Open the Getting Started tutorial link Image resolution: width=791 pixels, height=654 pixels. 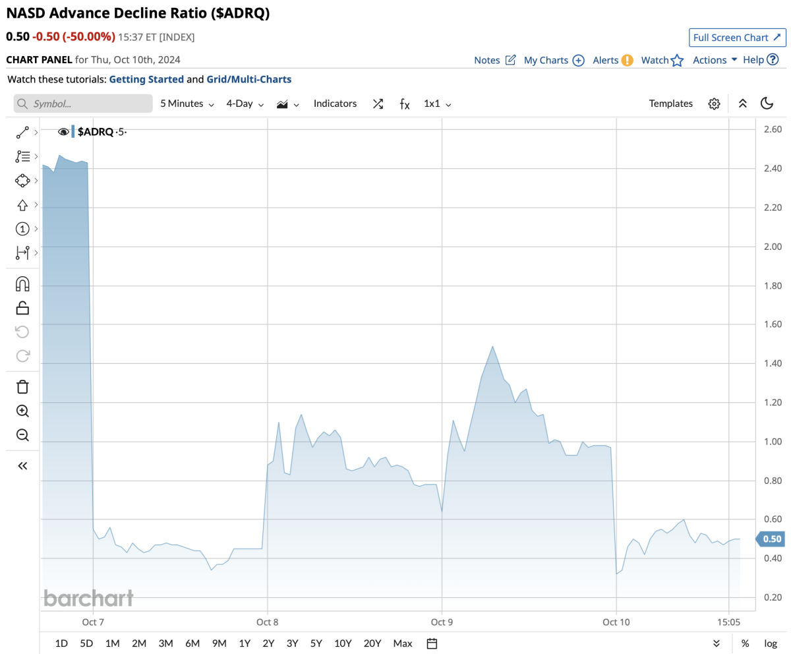146,79
